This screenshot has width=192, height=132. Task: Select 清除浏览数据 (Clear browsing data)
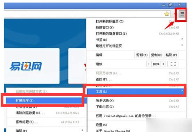29,113
